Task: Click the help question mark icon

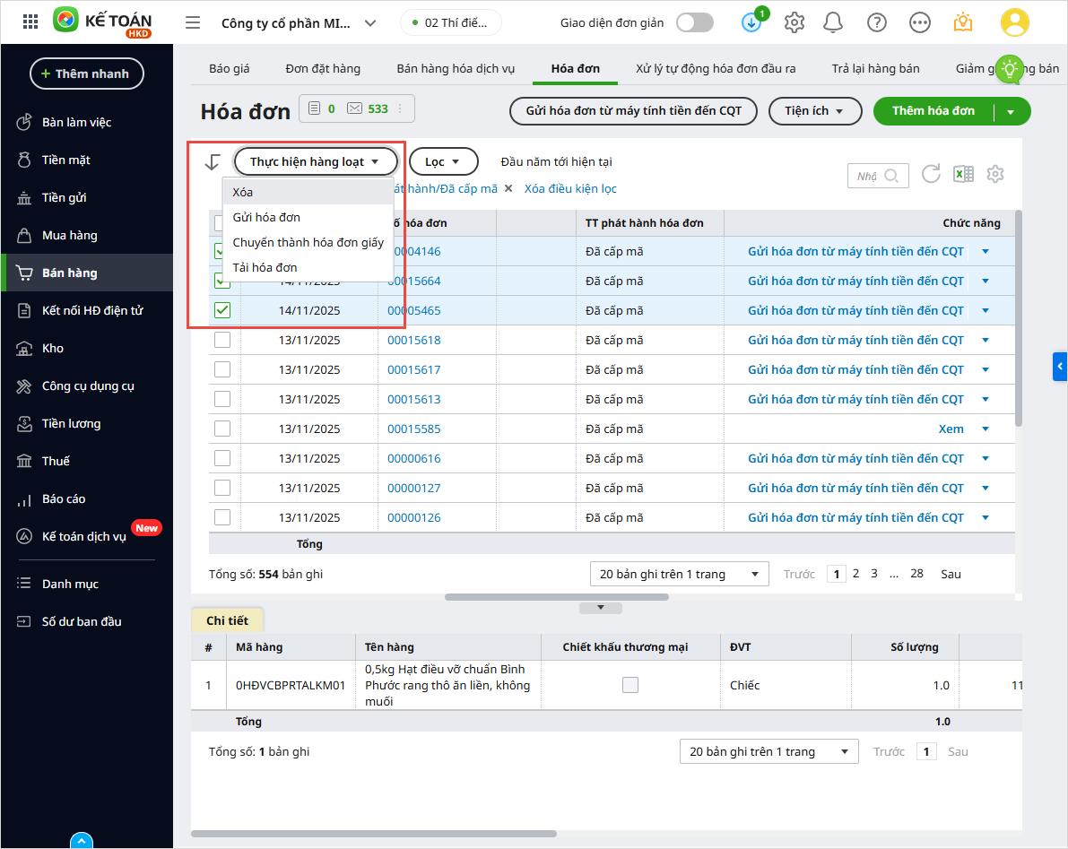Action: [x=878, y=22]
